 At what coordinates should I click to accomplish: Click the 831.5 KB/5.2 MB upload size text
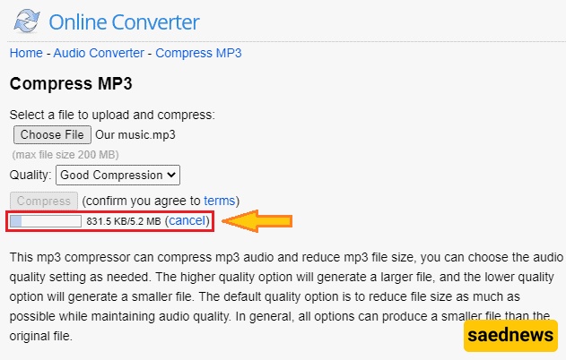click(124, 221)
